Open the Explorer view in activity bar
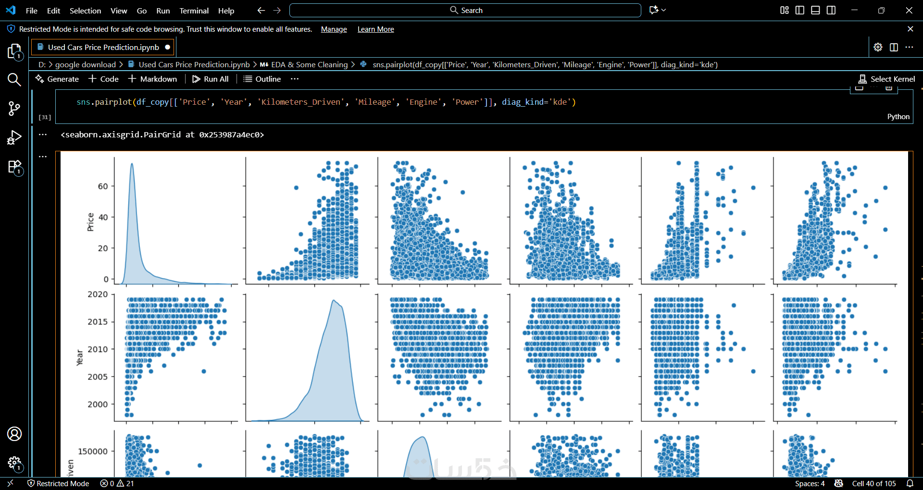The height and width of the screenshot is (490, 923). click(14, 52)
